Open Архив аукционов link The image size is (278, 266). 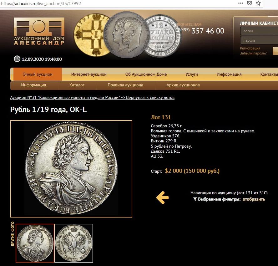pos(183,85)
